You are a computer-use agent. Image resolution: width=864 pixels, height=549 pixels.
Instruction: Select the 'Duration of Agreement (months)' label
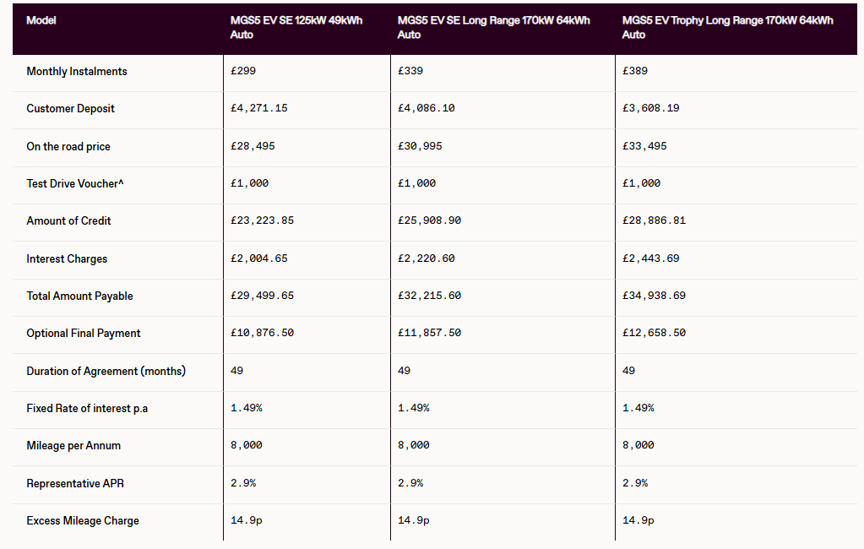[106, 371]
